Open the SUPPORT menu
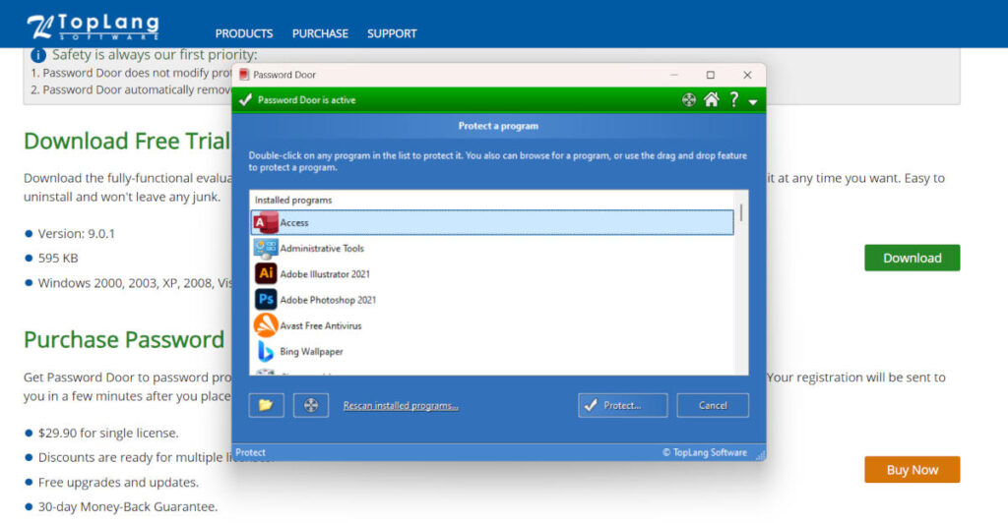The width and height of the screenshot is (1008, 523). pos(392,33)
